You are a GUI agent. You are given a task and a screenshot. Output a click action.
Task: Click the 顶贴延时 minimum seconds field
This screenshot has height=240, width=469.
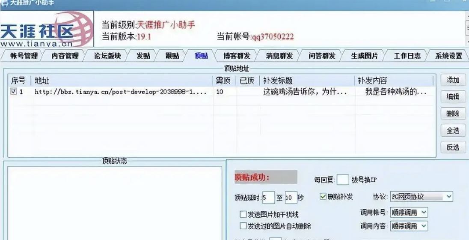[x=268, y=198]
